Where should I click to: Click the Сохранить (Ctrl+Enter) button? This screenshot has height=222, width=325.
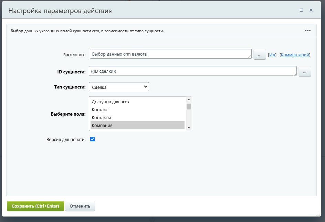click(35, 206)
